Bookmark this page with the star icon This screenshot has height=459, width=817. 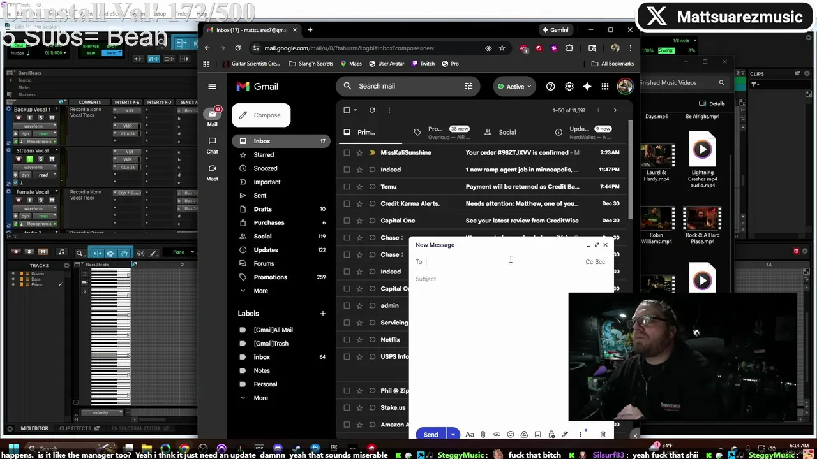tap(502, 48)
